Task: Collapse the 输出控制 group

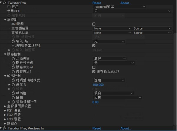Action: [x=5, y=76]
